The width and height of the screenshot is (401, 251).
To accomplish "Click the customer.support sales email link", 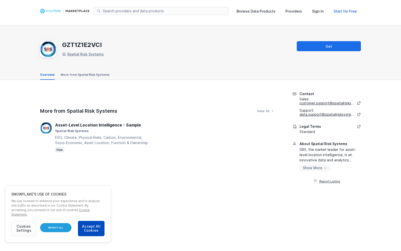I will (x=327, y=103).
